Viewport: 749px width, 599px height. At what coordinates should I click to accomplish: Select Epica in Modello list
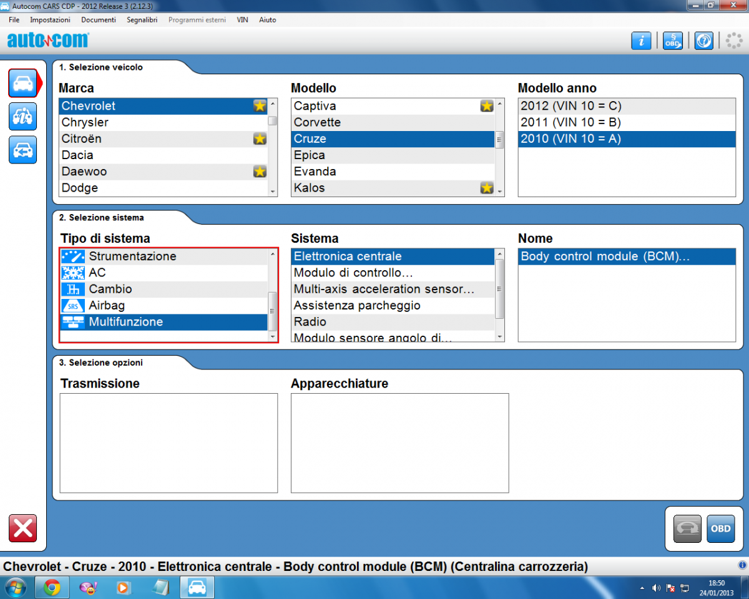[x=393, y=155]
